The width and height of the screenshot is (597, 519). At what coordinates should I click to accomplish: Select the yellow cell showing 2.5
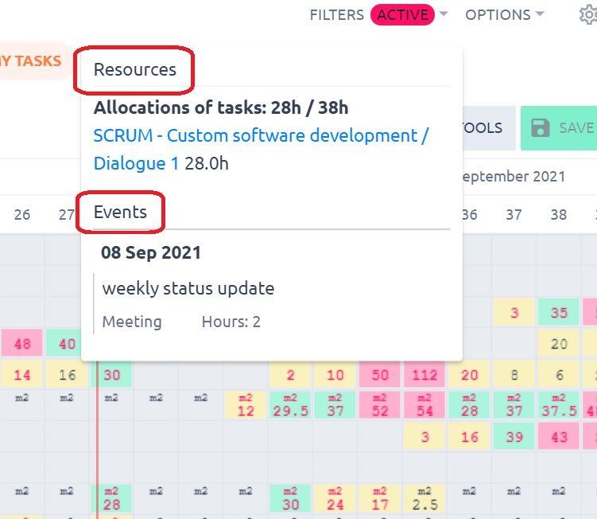[x=425, y=499]
